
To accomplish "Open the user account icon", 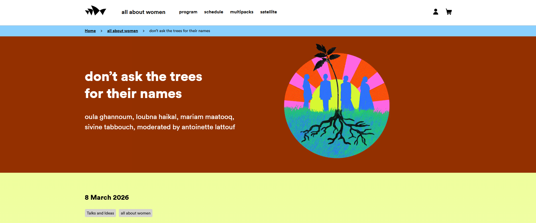I will point(435,12).
